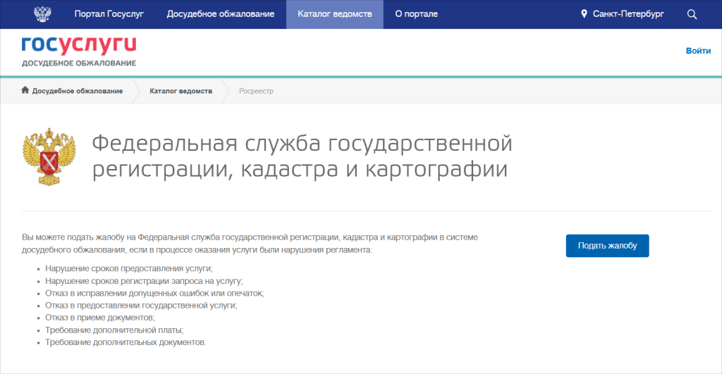
Task: Change city by clicking Санкт-Петербург
Action: [x=628, y=14]
